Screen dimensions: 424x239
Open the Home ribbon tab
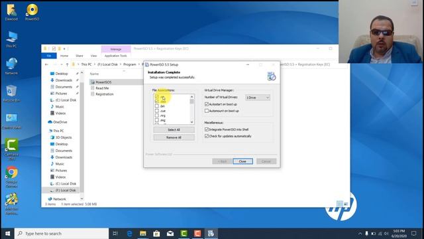(x=64, y=56)
